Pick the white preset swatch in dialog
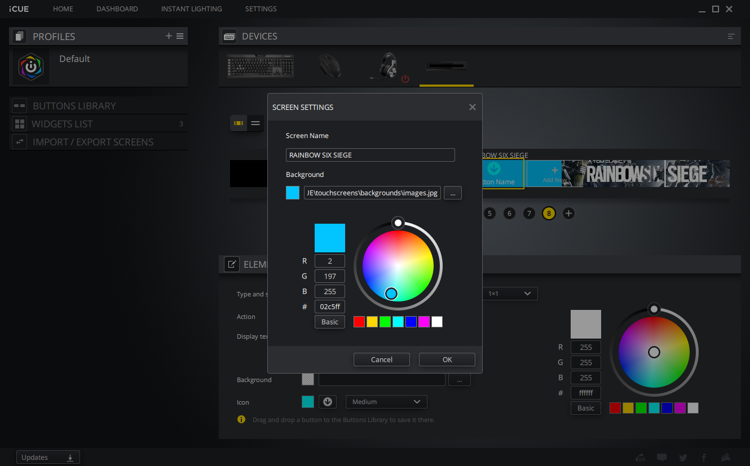This screenshot has width=750, height=466. (437, 322)
